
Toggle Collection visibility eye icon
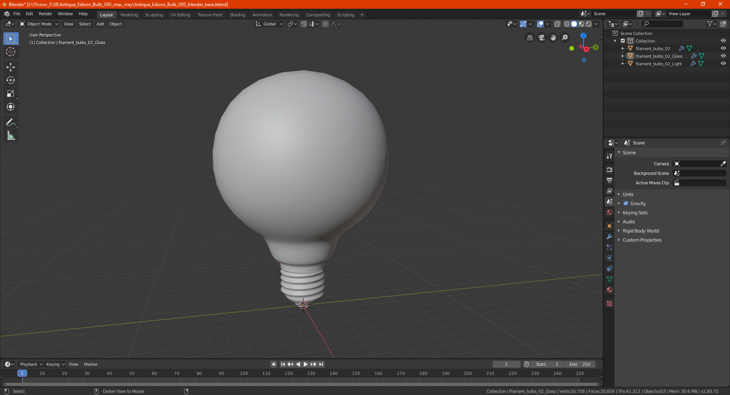[723, 41]
